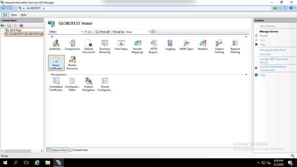
Task: Open Directory Browsing feature
Action: click(x=105, y=47)
